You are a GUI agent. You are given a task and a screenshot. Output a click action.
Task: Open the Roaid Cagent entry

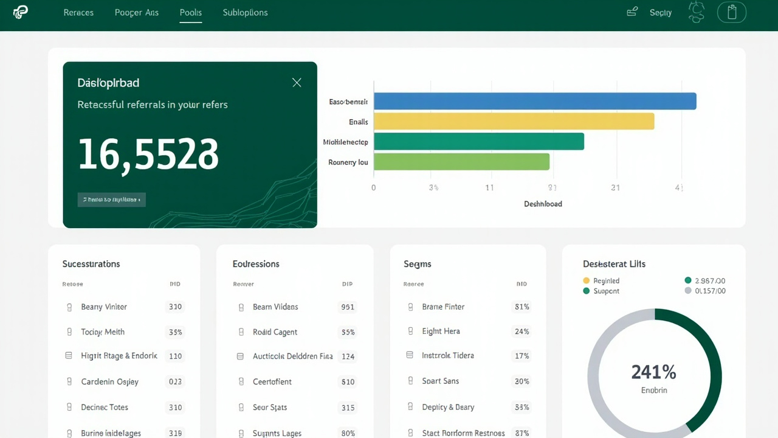(275, 332)
